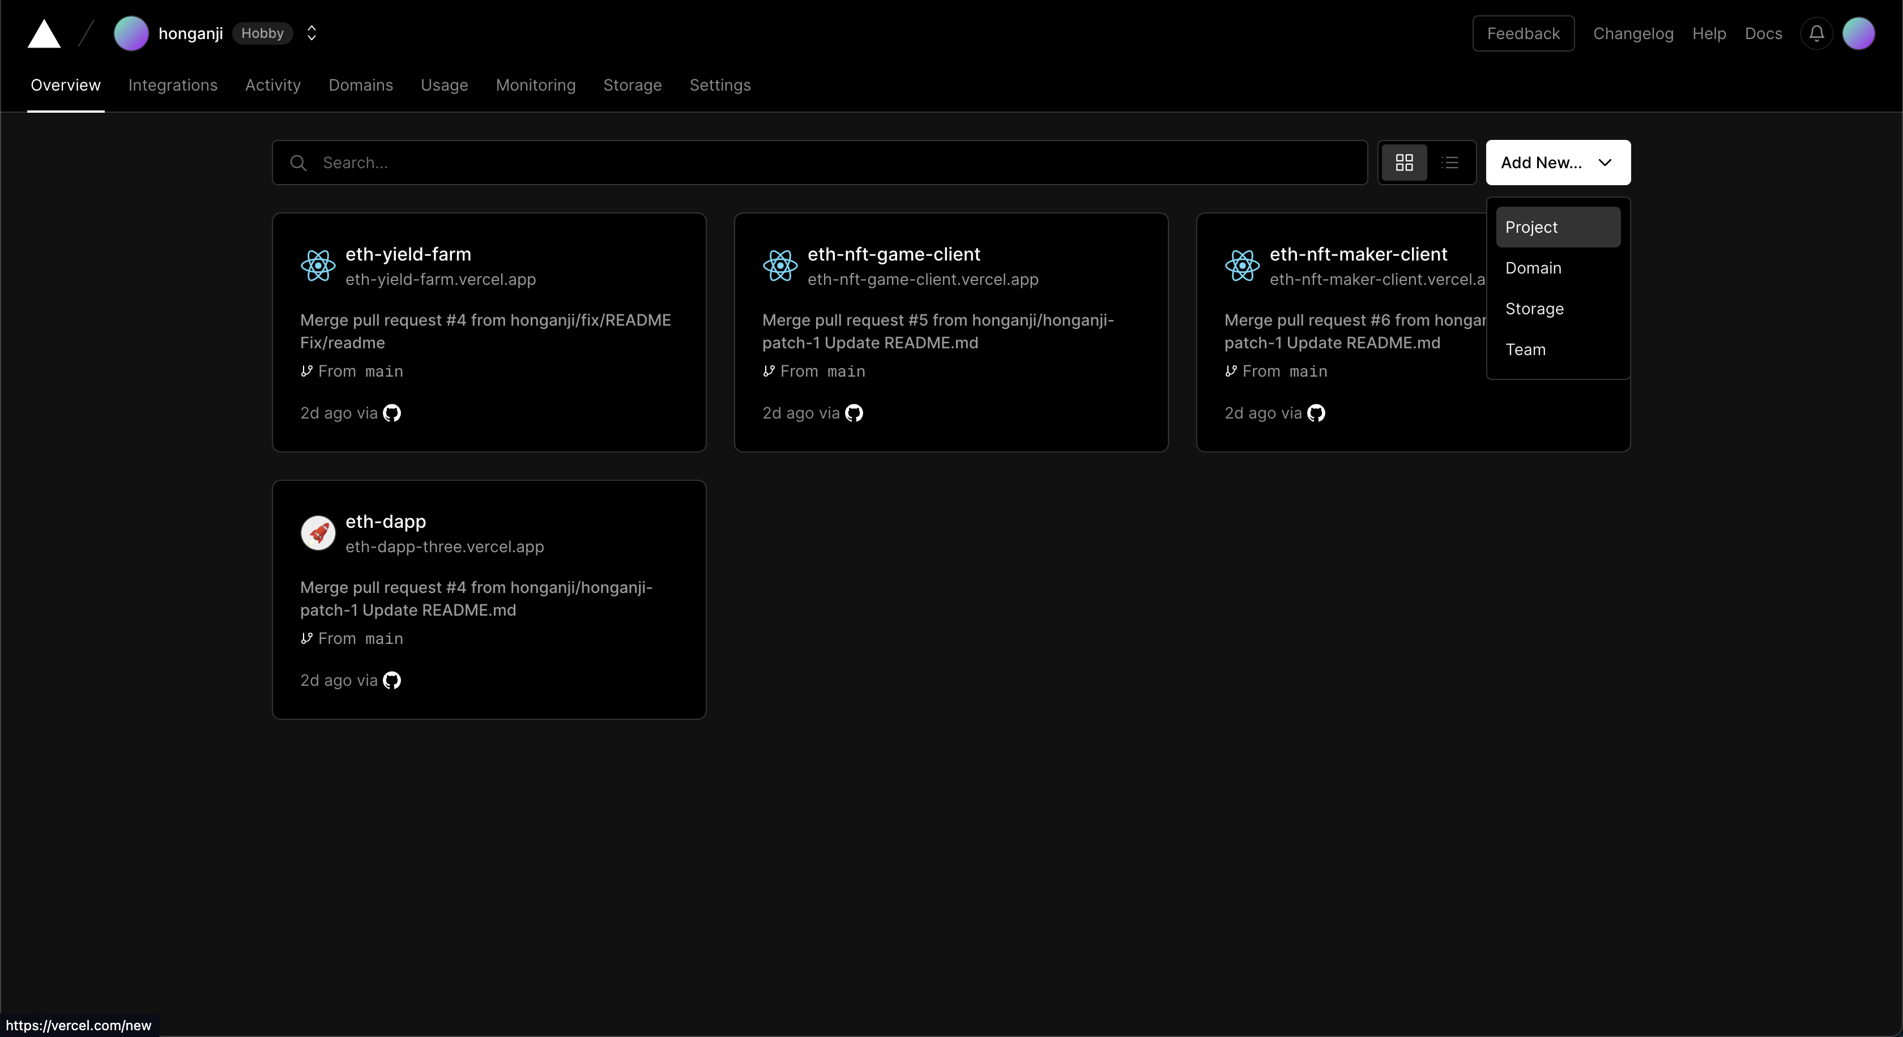Collapse the Add New dropdown

pos(1558,163)
